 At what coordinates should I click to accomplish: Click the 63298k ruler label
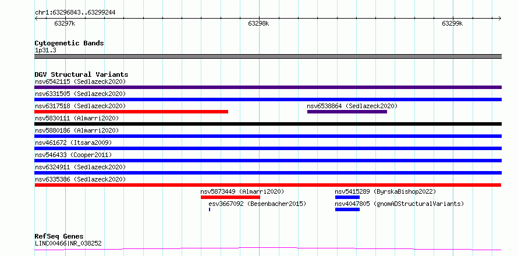[258, 23]
